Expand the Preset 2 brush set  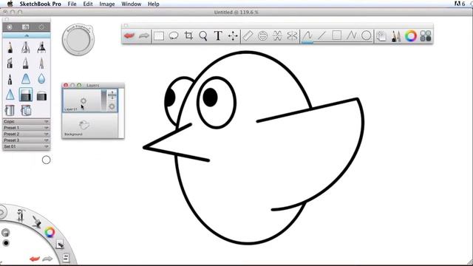[27, 134]
